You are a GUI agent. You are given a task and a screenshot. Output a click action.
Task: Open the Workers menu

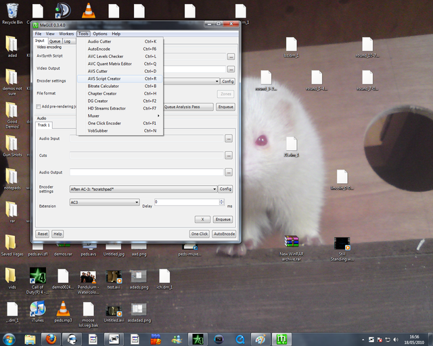pyautogui.click(x=66, y=34)
